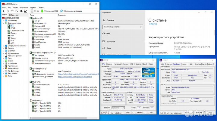Switch to Memory tab in left CPU-Z
The width and height of the screenshot is (217, 121).
(125, 64)
